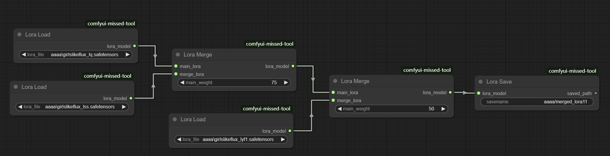Open lora_file dropdown showing girlslikeflux_lq.safetensors
Screen dimensions: 610x156
pos(76,54)
